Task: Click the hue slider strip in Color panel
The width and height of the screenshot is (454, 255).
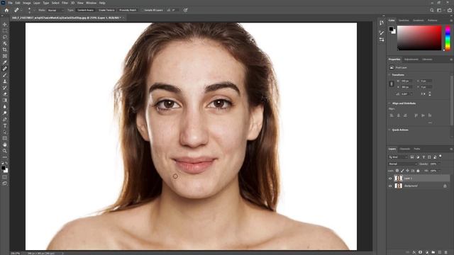Action: click(448, 38)
